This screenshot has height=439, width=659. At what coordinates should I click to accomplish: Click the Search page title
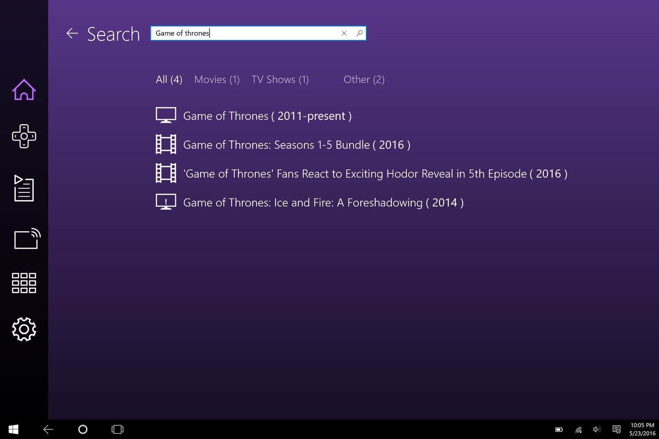(x=113, y=34)
